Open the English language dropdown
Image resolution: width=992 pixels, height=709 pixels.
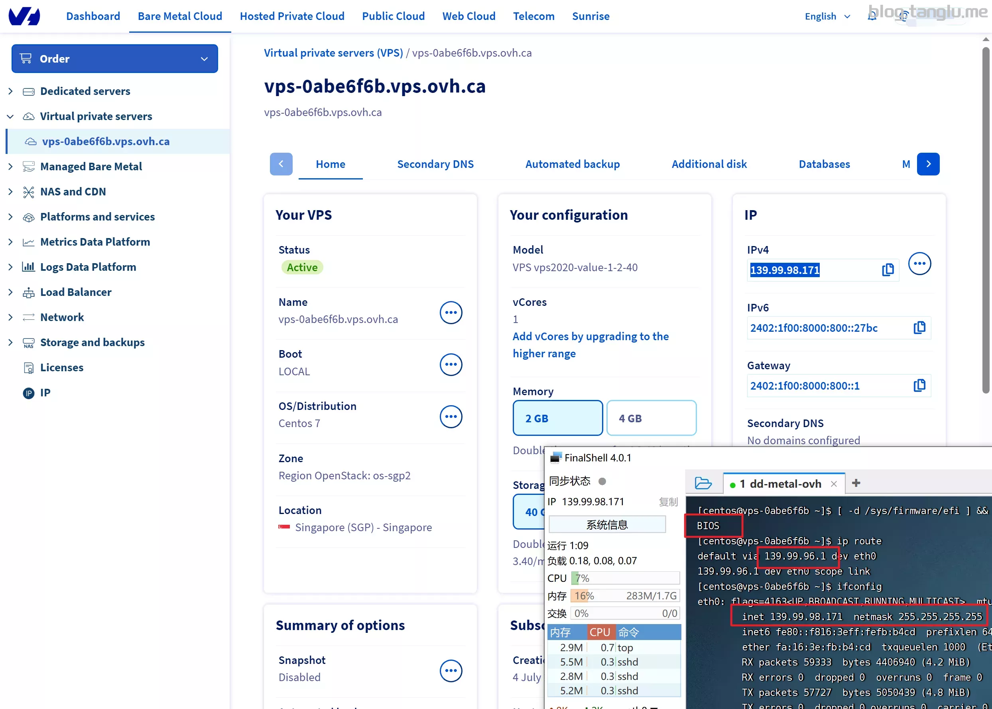[827, 16]
